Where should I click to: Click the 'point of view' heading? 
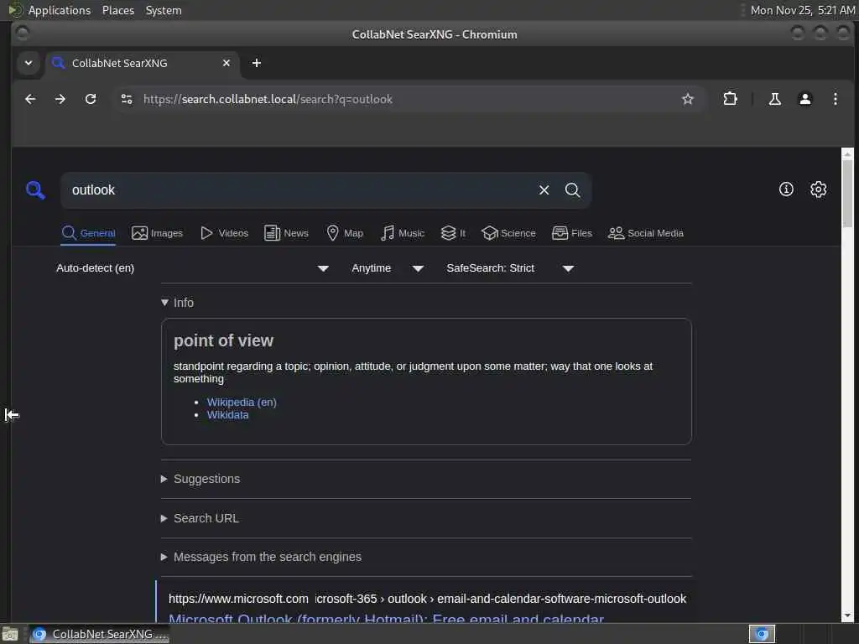(x=223, y=340)
